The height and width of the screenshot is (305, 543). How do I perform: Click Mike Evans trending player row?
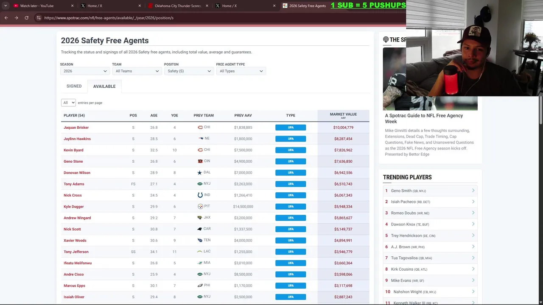point(430,280)
